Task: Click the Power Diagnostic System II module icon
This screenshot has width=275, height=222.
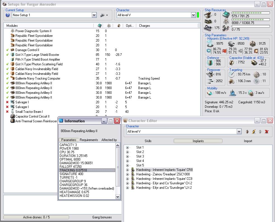Action: click(13, 31)
